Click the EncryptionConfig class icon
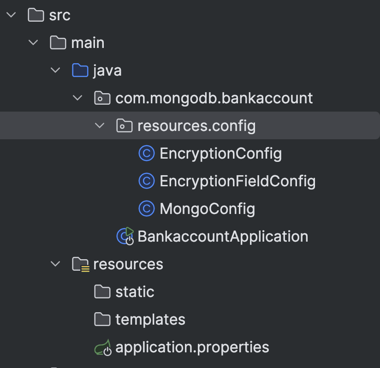Image resolution: width=380 pixels, height=368 pixels. (x=146, y=154)
